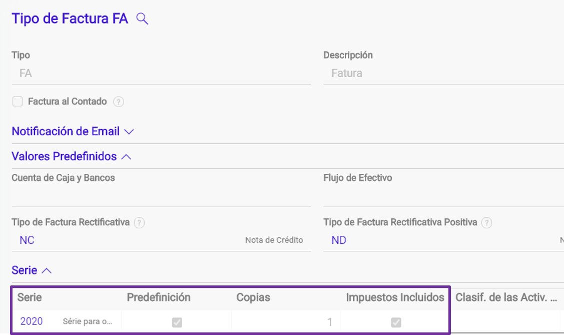Toggle Impuestos Incluidos checkbox in series row
This screenshot has height=335, width=564.
(396, 322)
